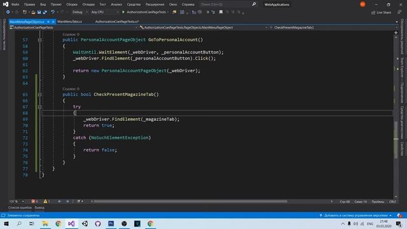The image size is (407, 229).
Task: Click the user account avatar icon
Action: coord(362,4)
